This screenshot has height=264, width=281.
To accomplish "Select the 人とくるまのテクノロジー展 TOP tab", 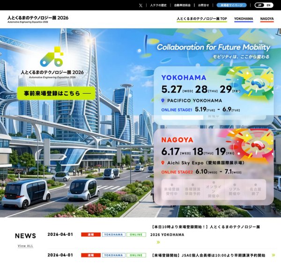I will point(202,19).
